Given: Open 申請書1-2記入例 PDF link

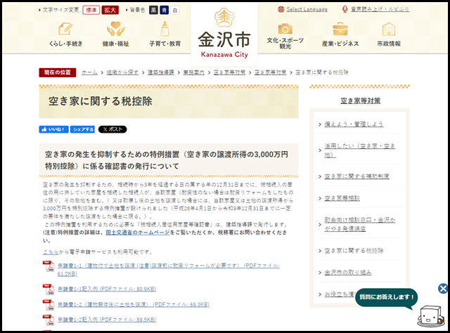Looking at the screenshot, I should [x=107, y=320].
